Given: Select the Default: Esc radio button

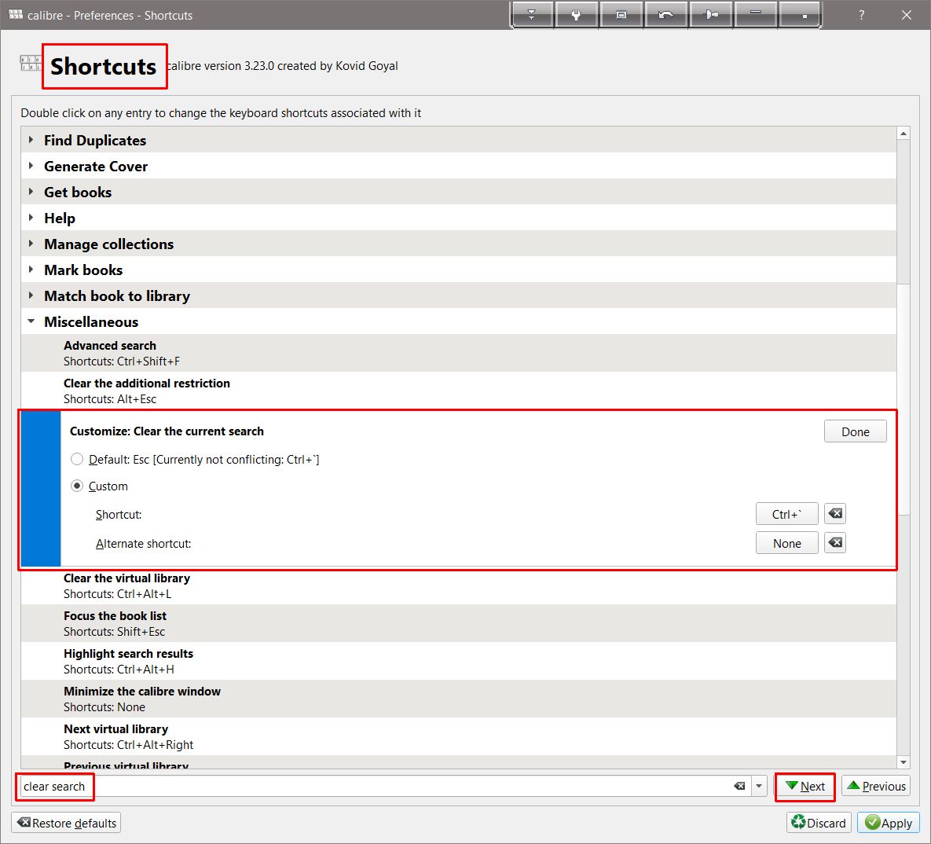Looking at the screenshot, I should point(76,459).
